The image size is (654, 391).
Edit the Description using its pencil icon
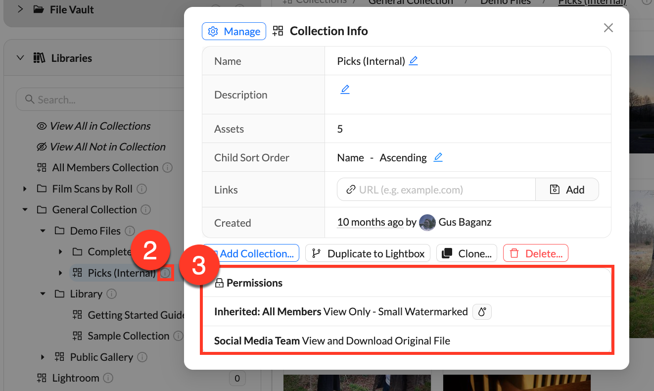[x=345, y=89]
